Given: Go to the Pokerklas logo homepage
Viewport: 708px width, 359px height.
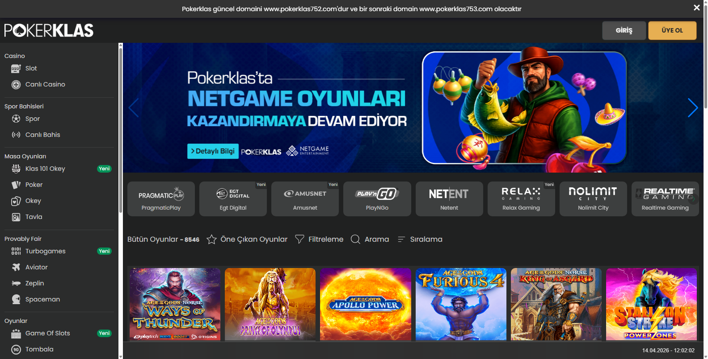Looking at the screenshot, I should (49, 30).
